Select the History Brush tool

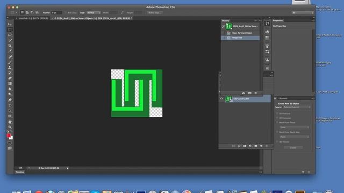click(x=10, y=73)
